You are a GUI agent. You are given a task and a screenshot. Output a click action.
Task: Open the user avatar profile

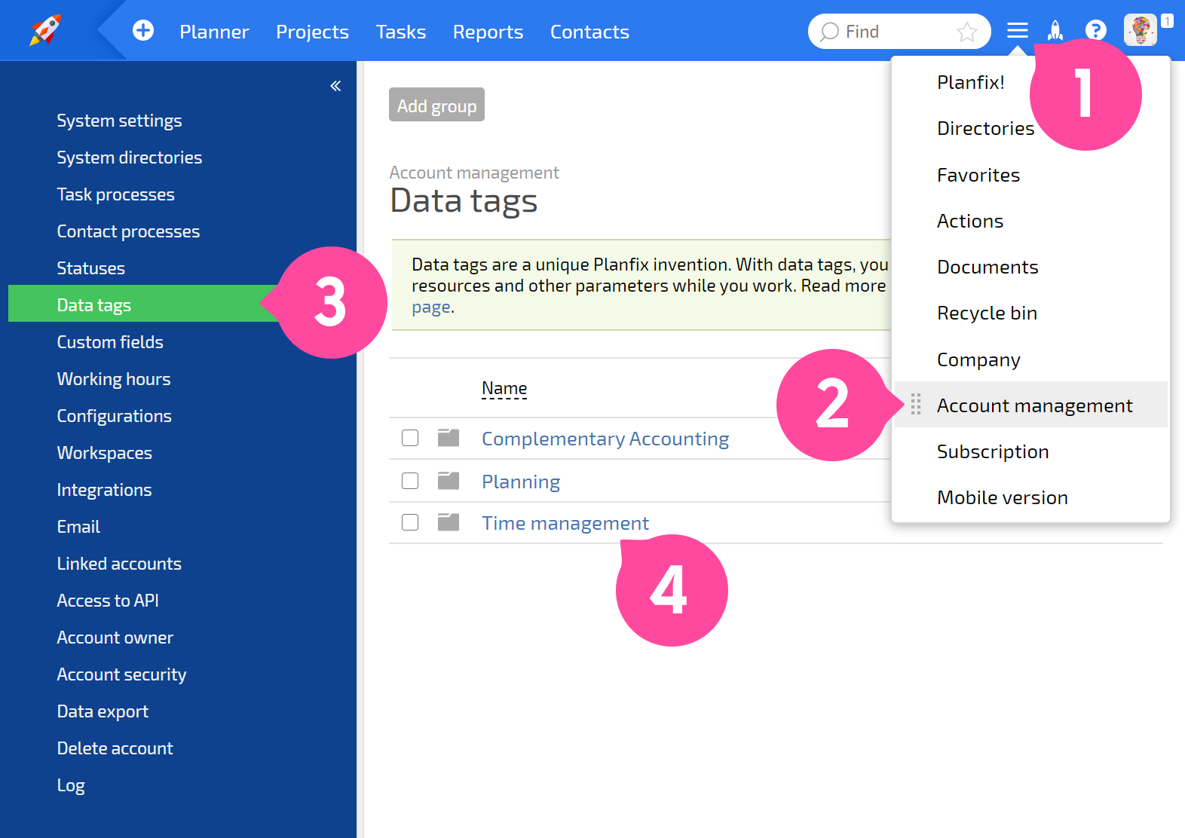coord(1140,30)
